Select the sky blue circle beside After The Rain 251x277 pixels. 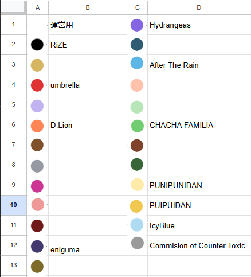[x=137, y=63]
